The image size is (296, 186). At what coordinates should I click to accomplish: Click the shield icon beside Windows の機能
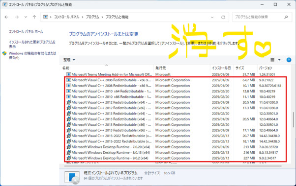[x=4, y=53]
